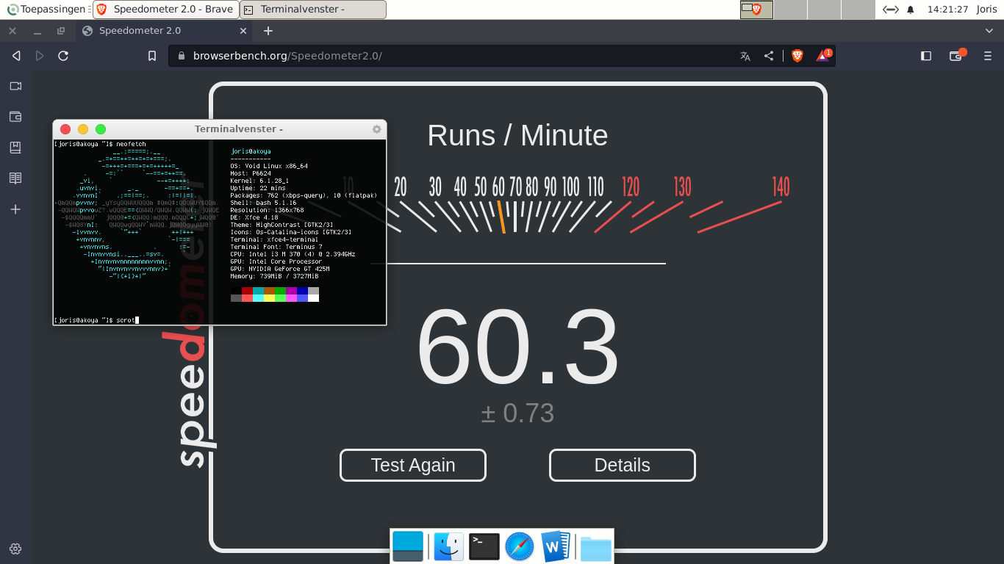Screen dimensions: 1004x564
Task: Click the 'Kernel: 6.1.28_1' terminal line
Action: (259, 181)
